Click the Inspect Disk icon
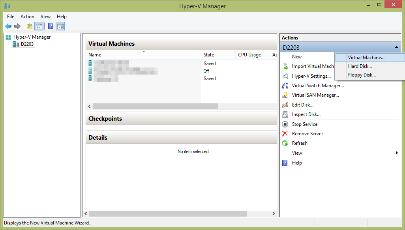 (x=285, y=114)
